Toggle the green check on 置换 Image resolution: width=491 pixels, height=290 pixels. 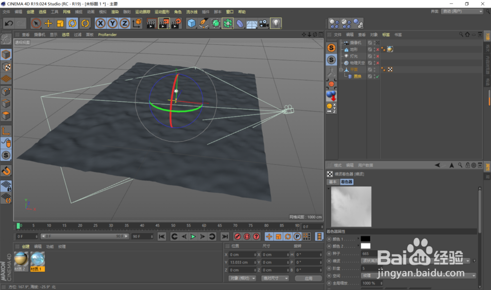click(x=378, y=77)
